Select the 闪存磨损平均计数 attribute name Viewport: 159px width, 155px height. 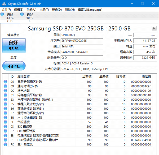click(30, 95)
